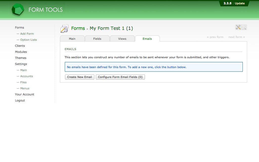Click Logout in the sidebar
The width and height of the screenshot is (259, 162).
20,100
